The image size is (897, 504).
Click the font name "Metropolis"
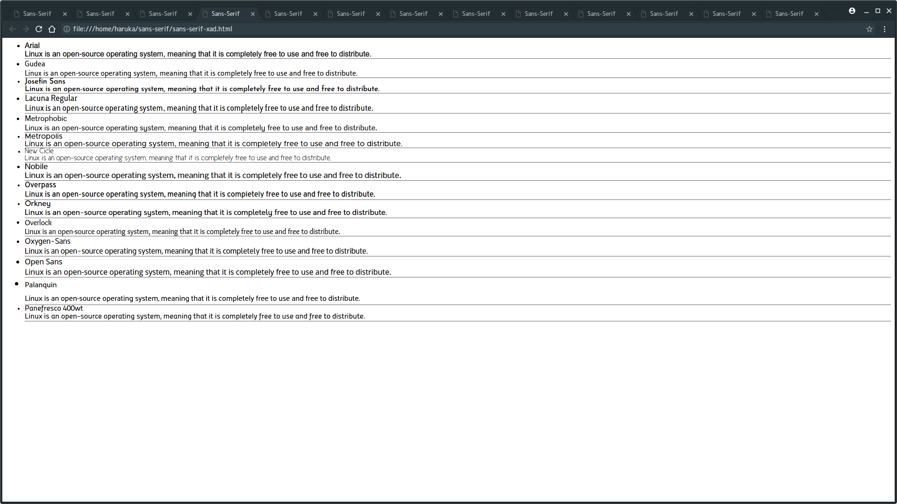tap(43, 136)
